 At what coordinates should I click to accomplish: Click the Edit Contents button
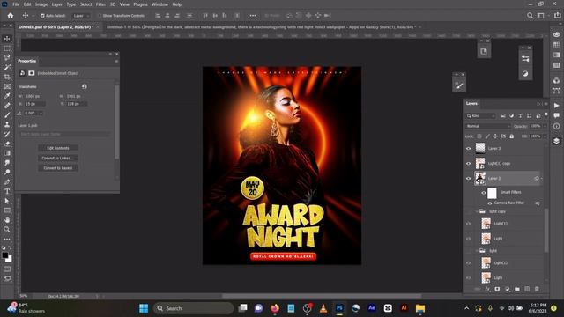58,148
